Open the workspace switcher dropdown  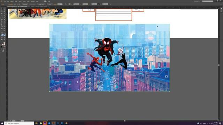[x=197, y=1]
